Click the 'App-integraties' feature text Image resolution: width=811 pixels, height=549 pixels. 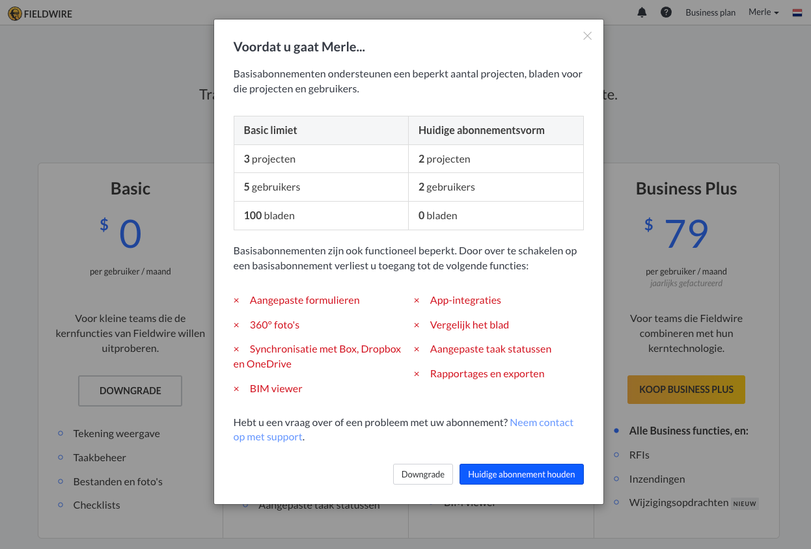click(x=465, y=301)
